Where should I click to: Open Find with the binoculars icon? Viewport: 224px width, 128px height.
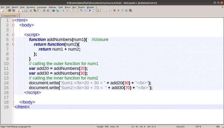coord(53,10)
